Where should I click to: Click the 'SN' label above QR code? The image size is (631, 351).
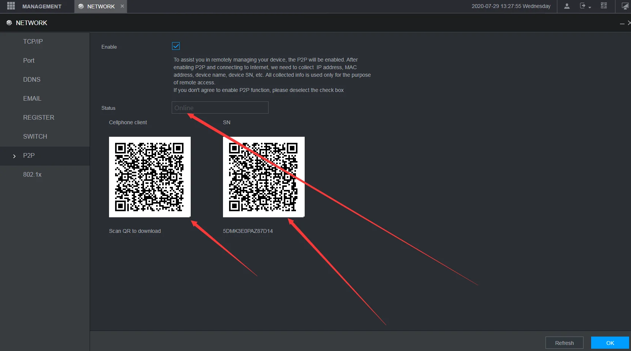point(226,122)
